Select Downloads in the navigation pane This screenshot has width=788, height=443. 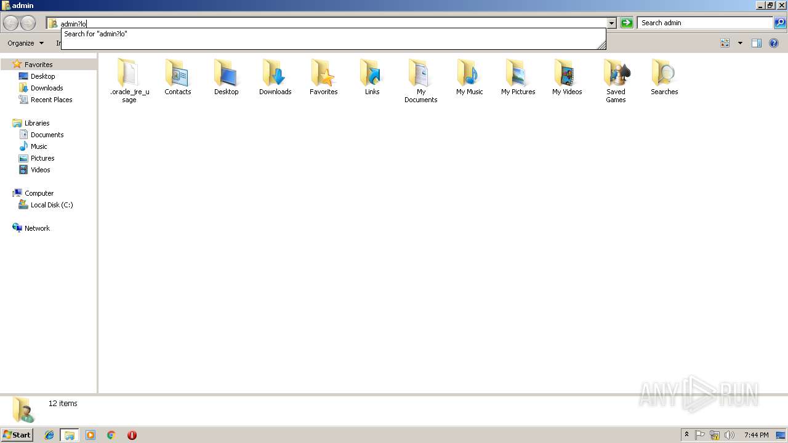(x=47, y=88)
